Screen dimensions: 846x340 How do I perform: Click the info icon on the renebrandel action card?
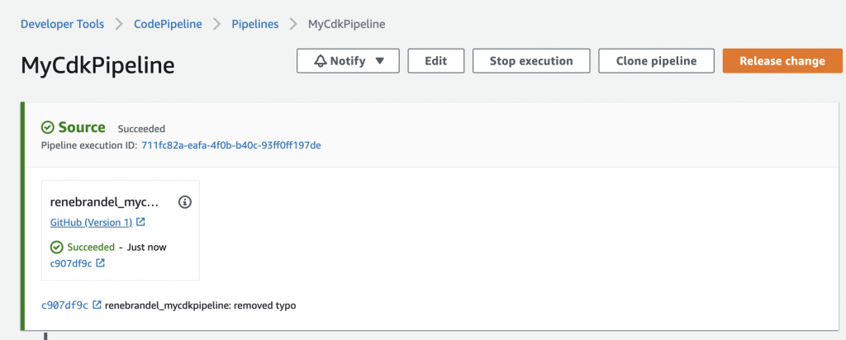coord(184,203)
